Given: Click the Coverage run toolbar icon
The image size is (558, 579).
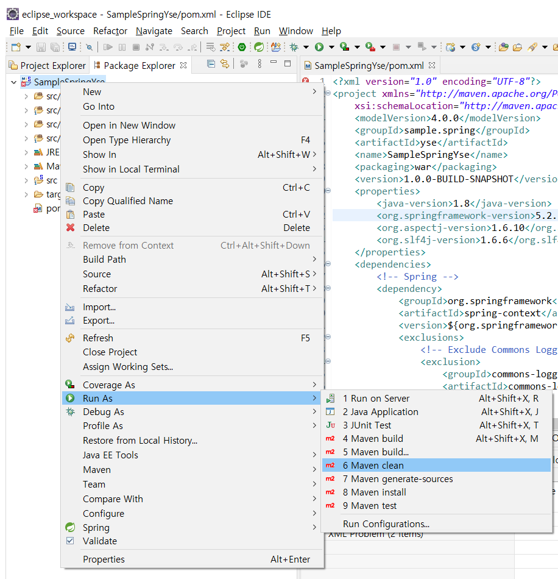Looking at the screenshot, I should pyautogui.click(x=344, y=46).
